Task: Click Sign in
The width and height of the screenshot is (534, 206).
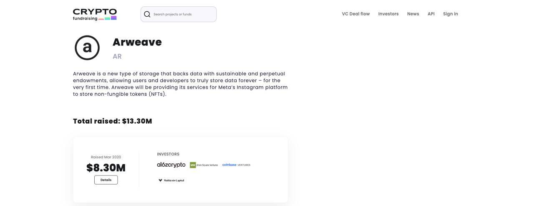Action: click(451, 14)
